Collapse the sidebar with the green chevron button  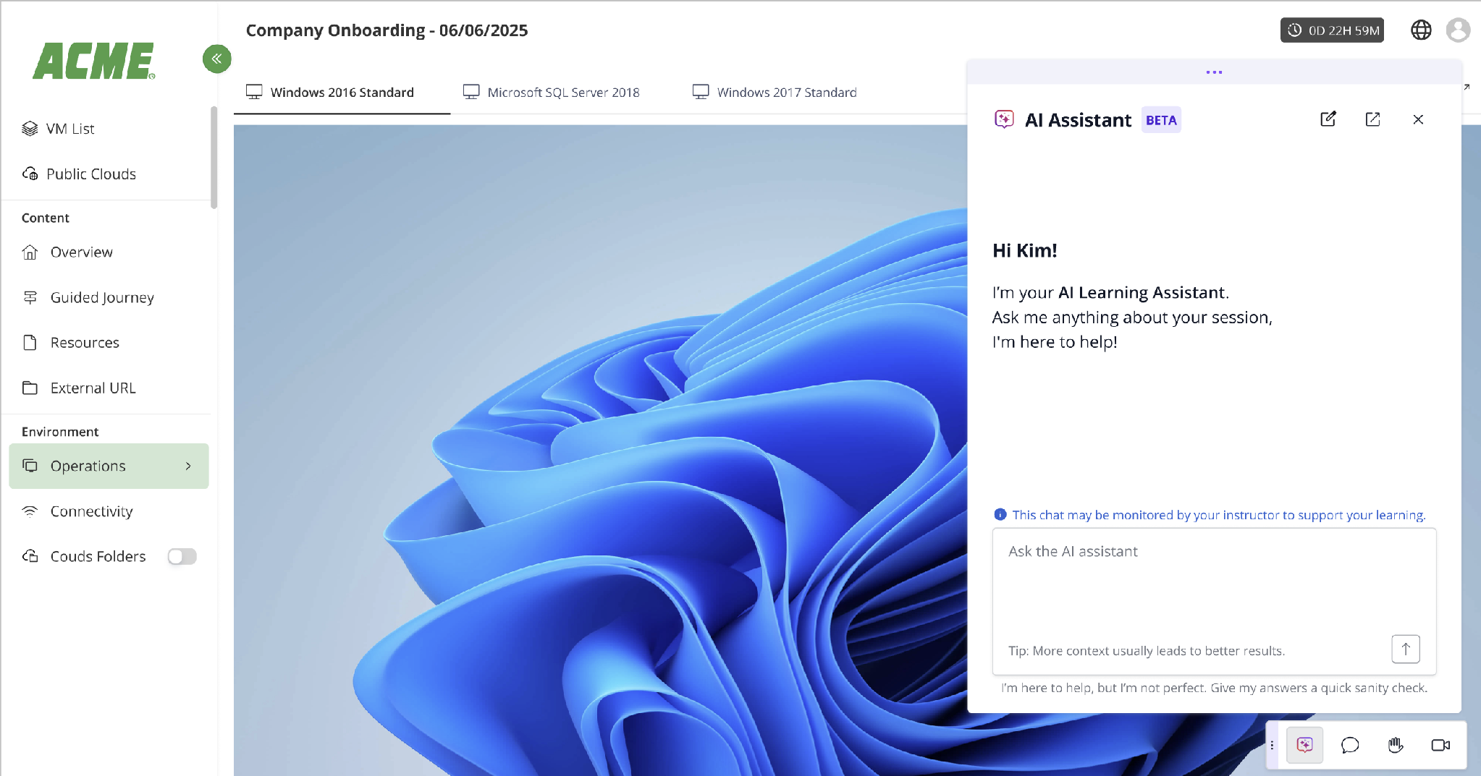tap(216, 59)
